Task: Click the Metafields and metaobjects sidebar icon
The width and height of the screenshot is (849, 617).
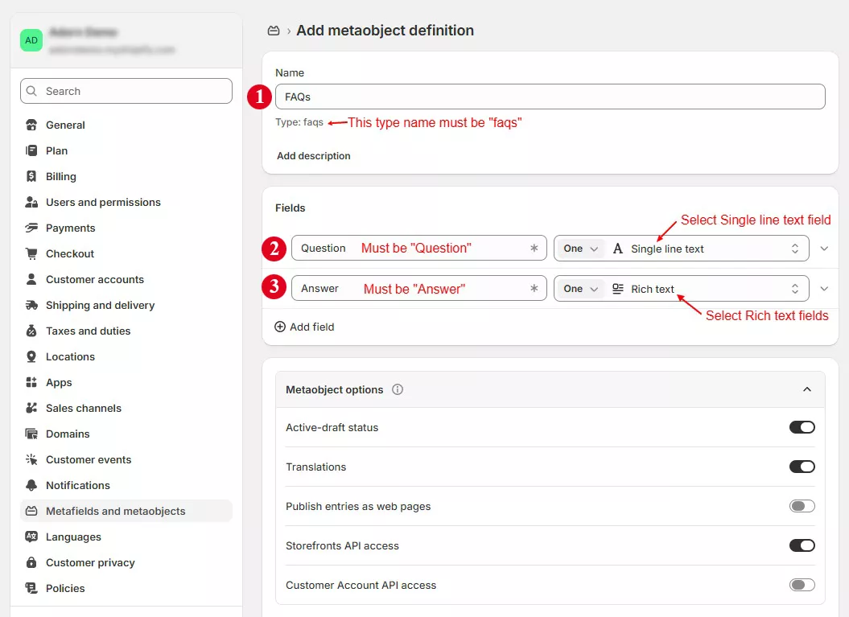Action: click(x=33, y=511)
